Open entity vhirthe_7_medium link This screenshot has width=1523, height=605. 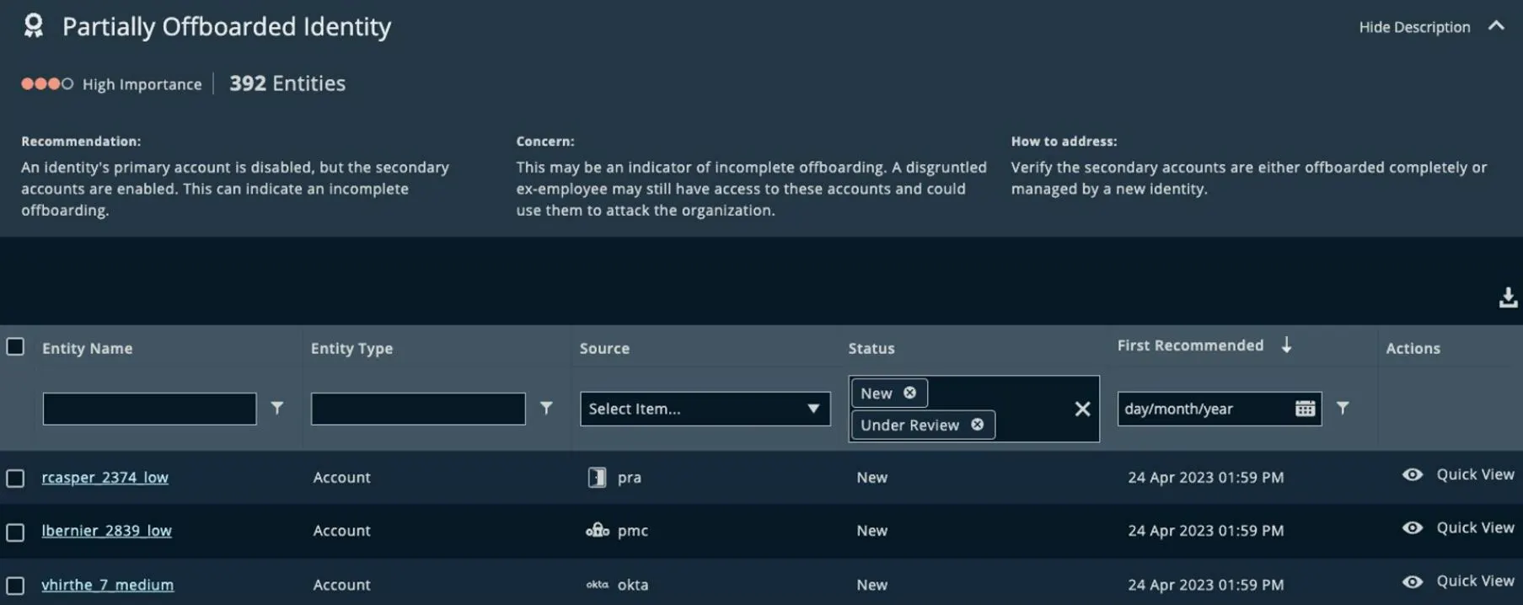(107, 585)
